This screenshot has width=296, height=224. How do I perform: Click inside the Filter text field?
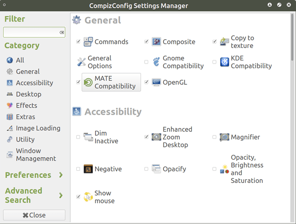click(34, 32)
